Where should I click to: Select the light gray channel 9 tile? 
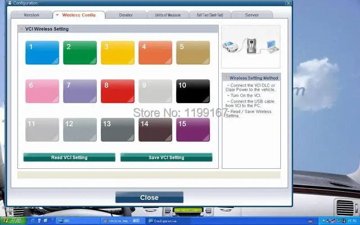tap(155, 91)
